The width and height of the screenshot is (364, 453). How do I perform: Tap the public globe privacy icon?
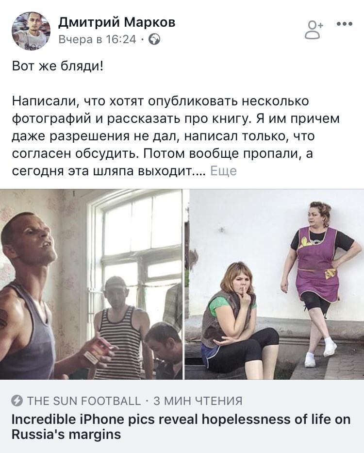(x=154, y=39)
